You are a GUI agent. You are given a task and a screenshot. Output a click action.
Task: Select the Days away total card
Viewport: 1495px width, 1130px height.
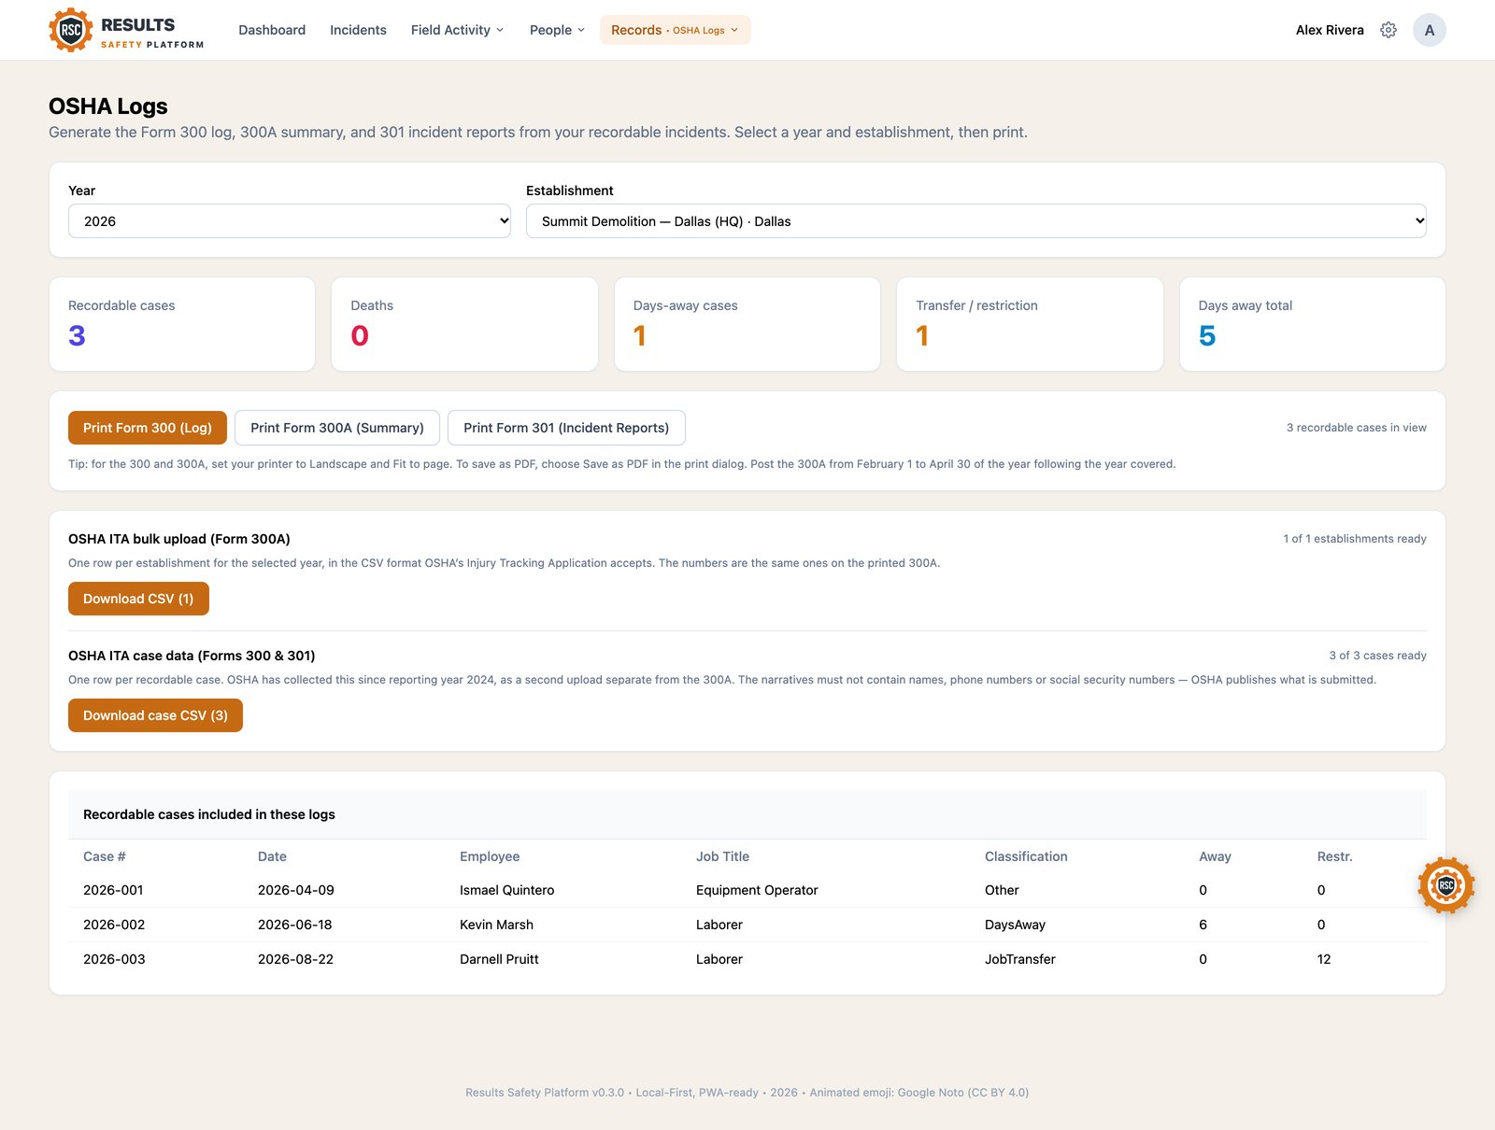point(1313,324)
